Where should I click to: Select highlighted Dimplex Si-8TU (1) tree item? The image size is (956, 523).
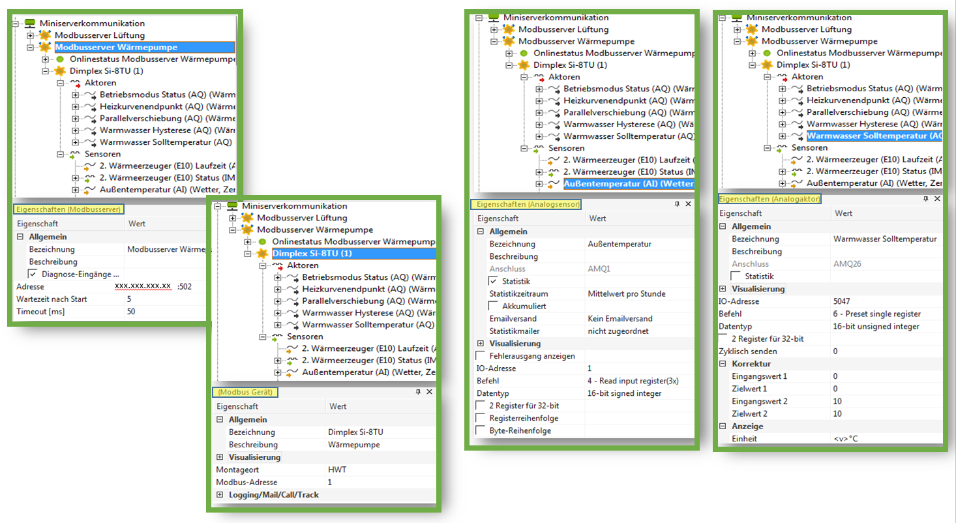[353, 254]
